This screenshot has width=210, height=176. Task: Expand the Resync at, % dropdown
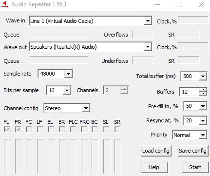coord(203,120)
